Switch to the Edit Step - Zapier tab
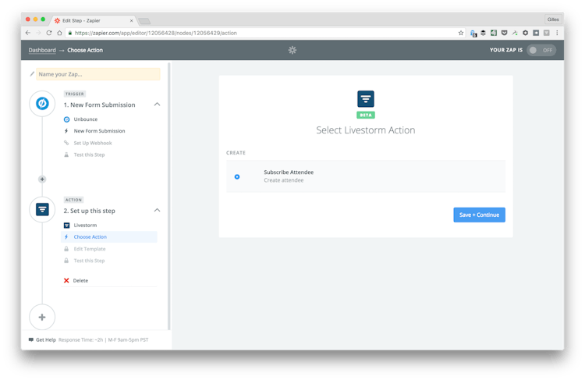 94,20
